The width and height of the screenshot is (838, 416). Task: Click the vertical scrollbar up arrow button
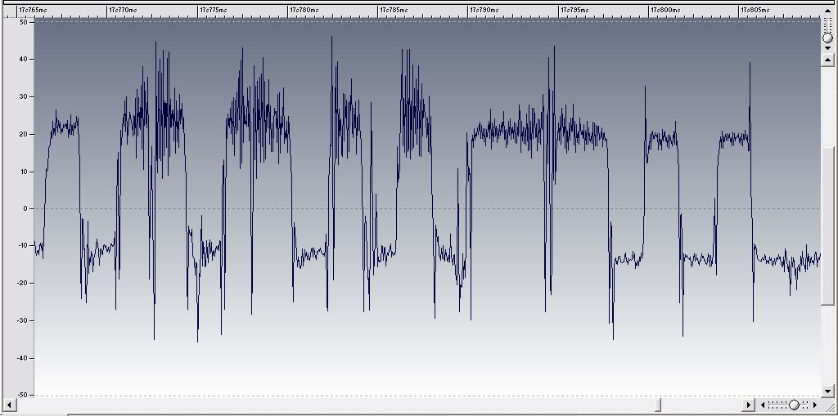point(827,60)
